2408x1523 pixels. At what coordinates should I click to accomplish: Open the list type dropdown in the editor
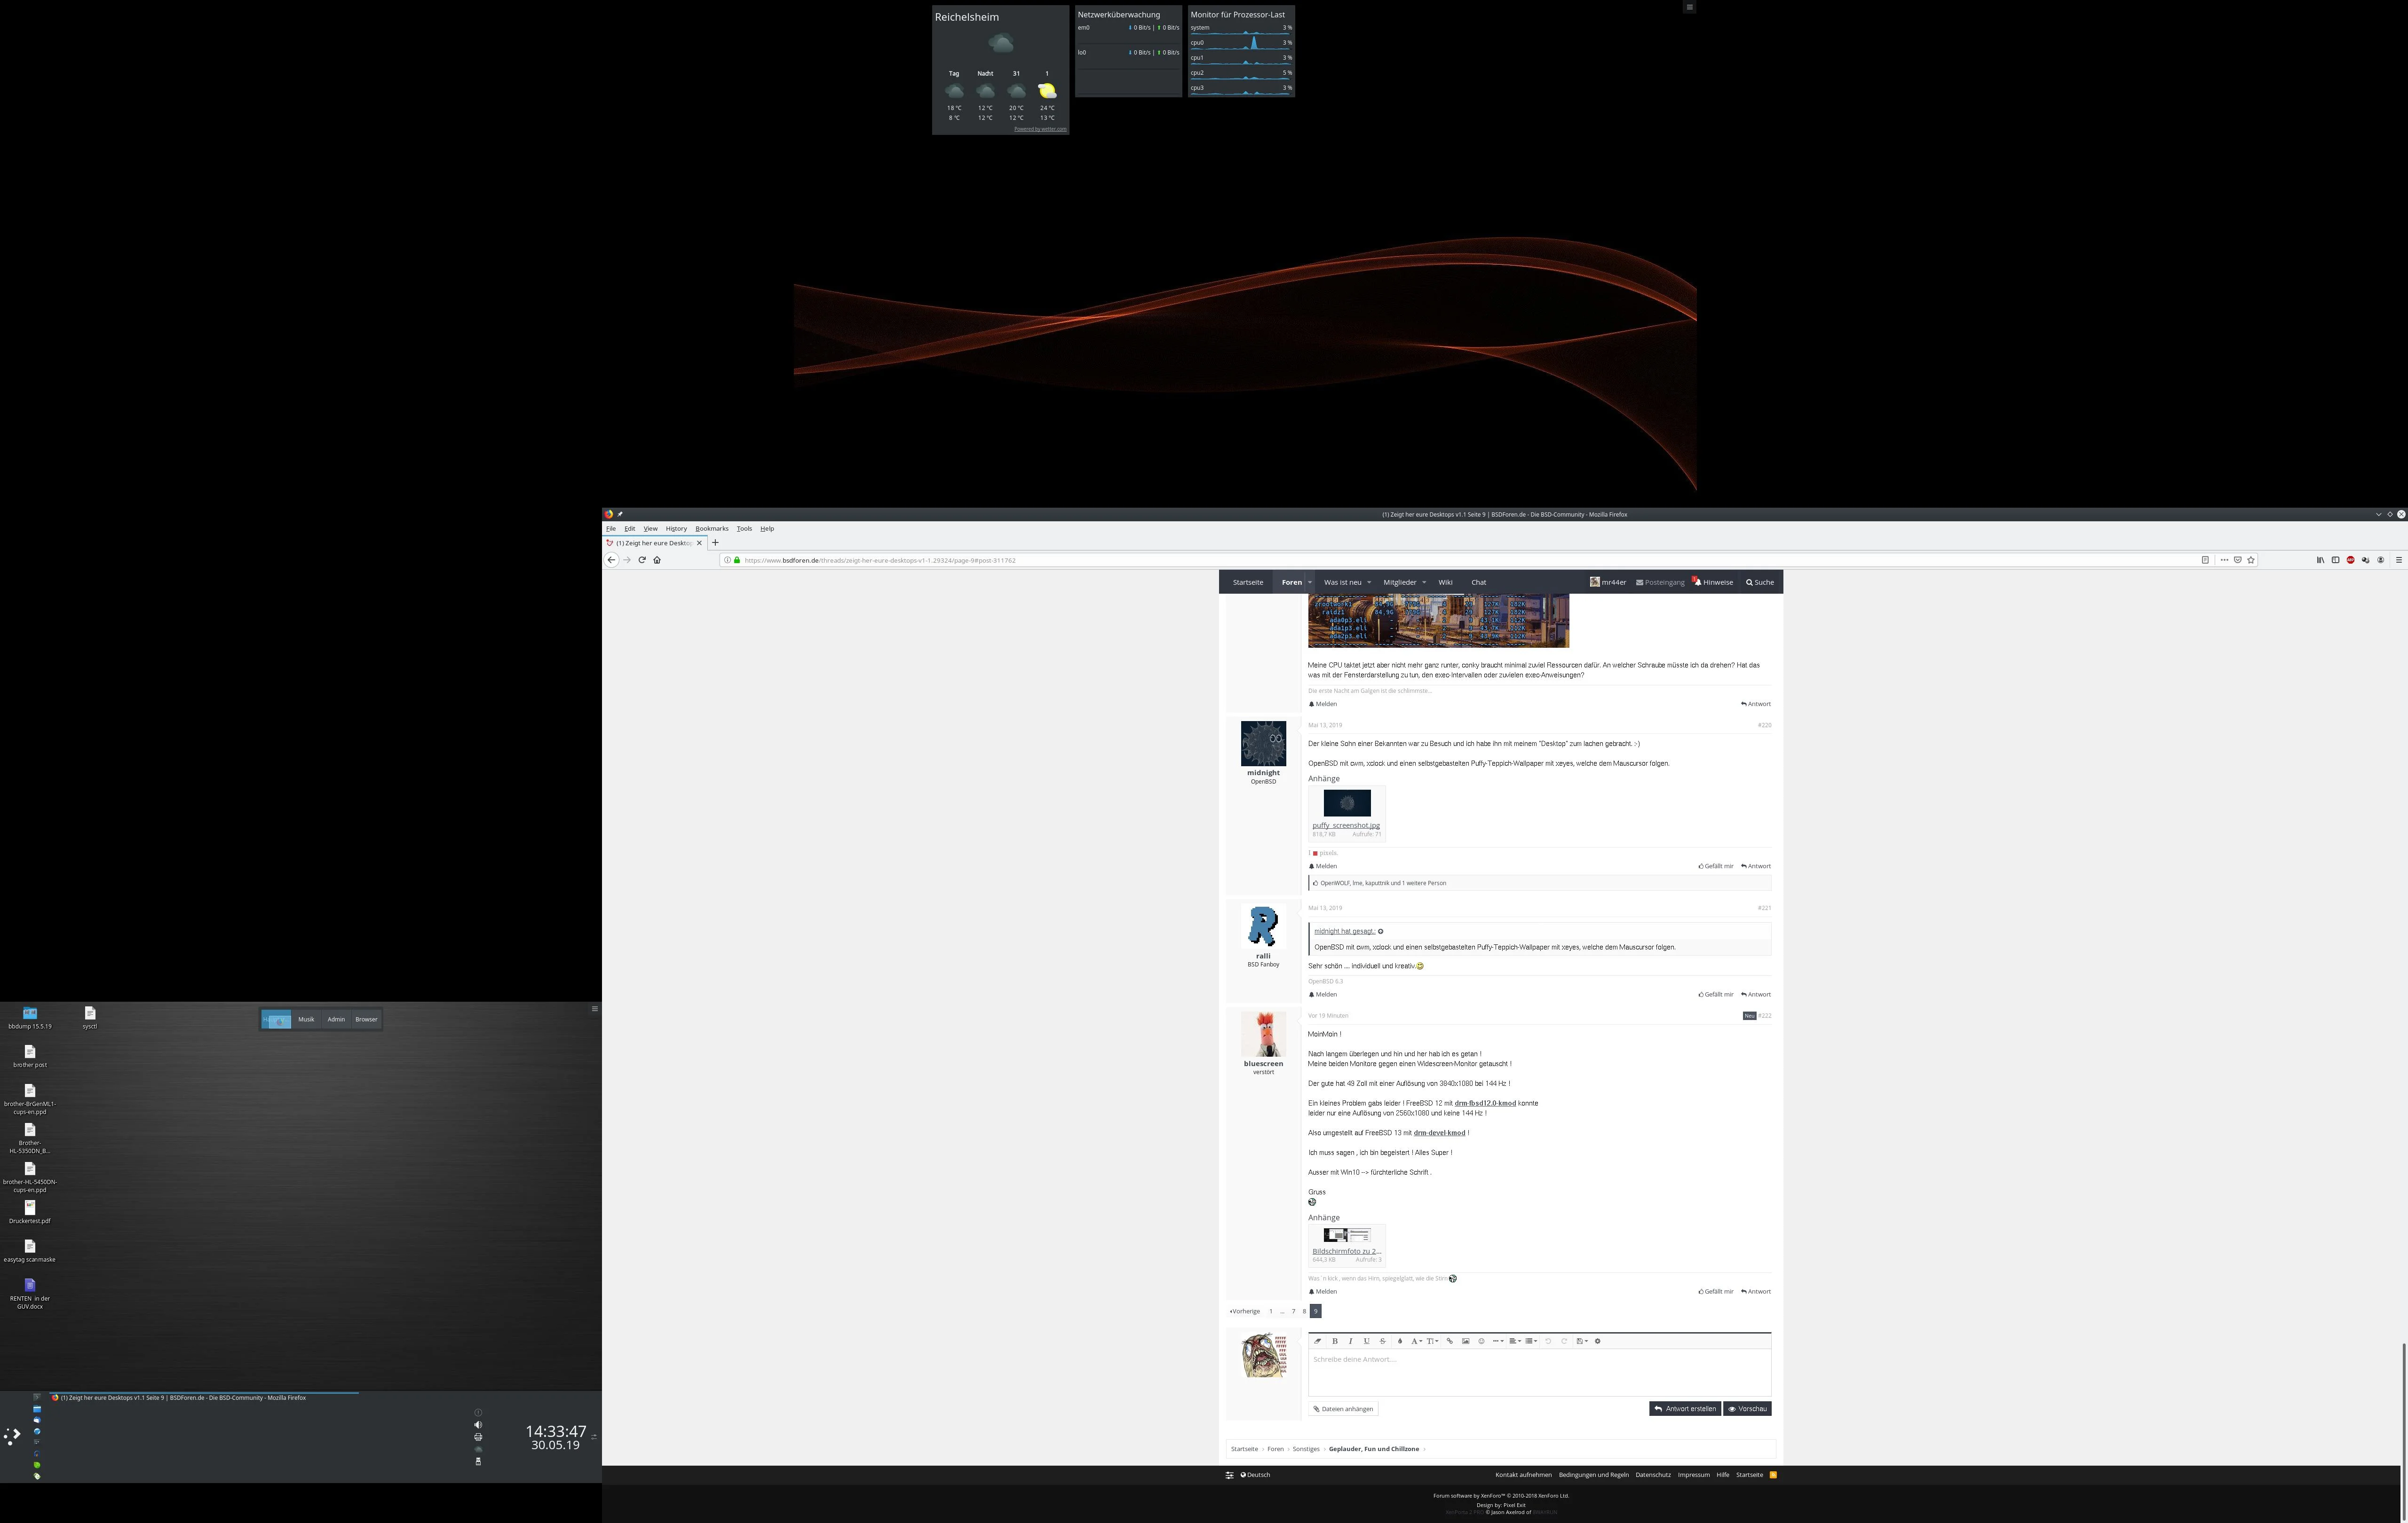click(x=1531, y=1341)
